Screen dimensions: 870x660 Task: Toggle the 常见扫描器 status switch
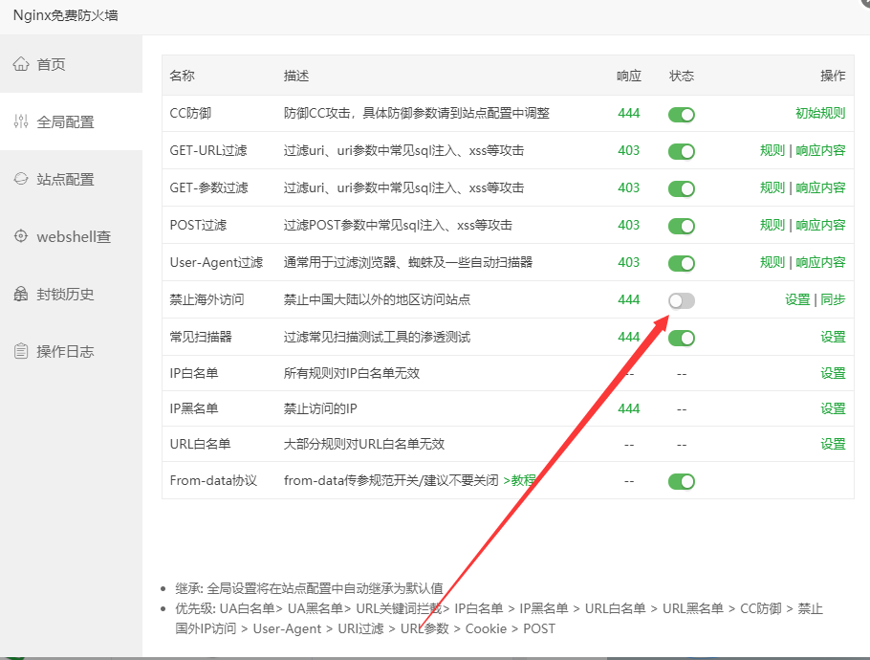click(x=682, y=338)
